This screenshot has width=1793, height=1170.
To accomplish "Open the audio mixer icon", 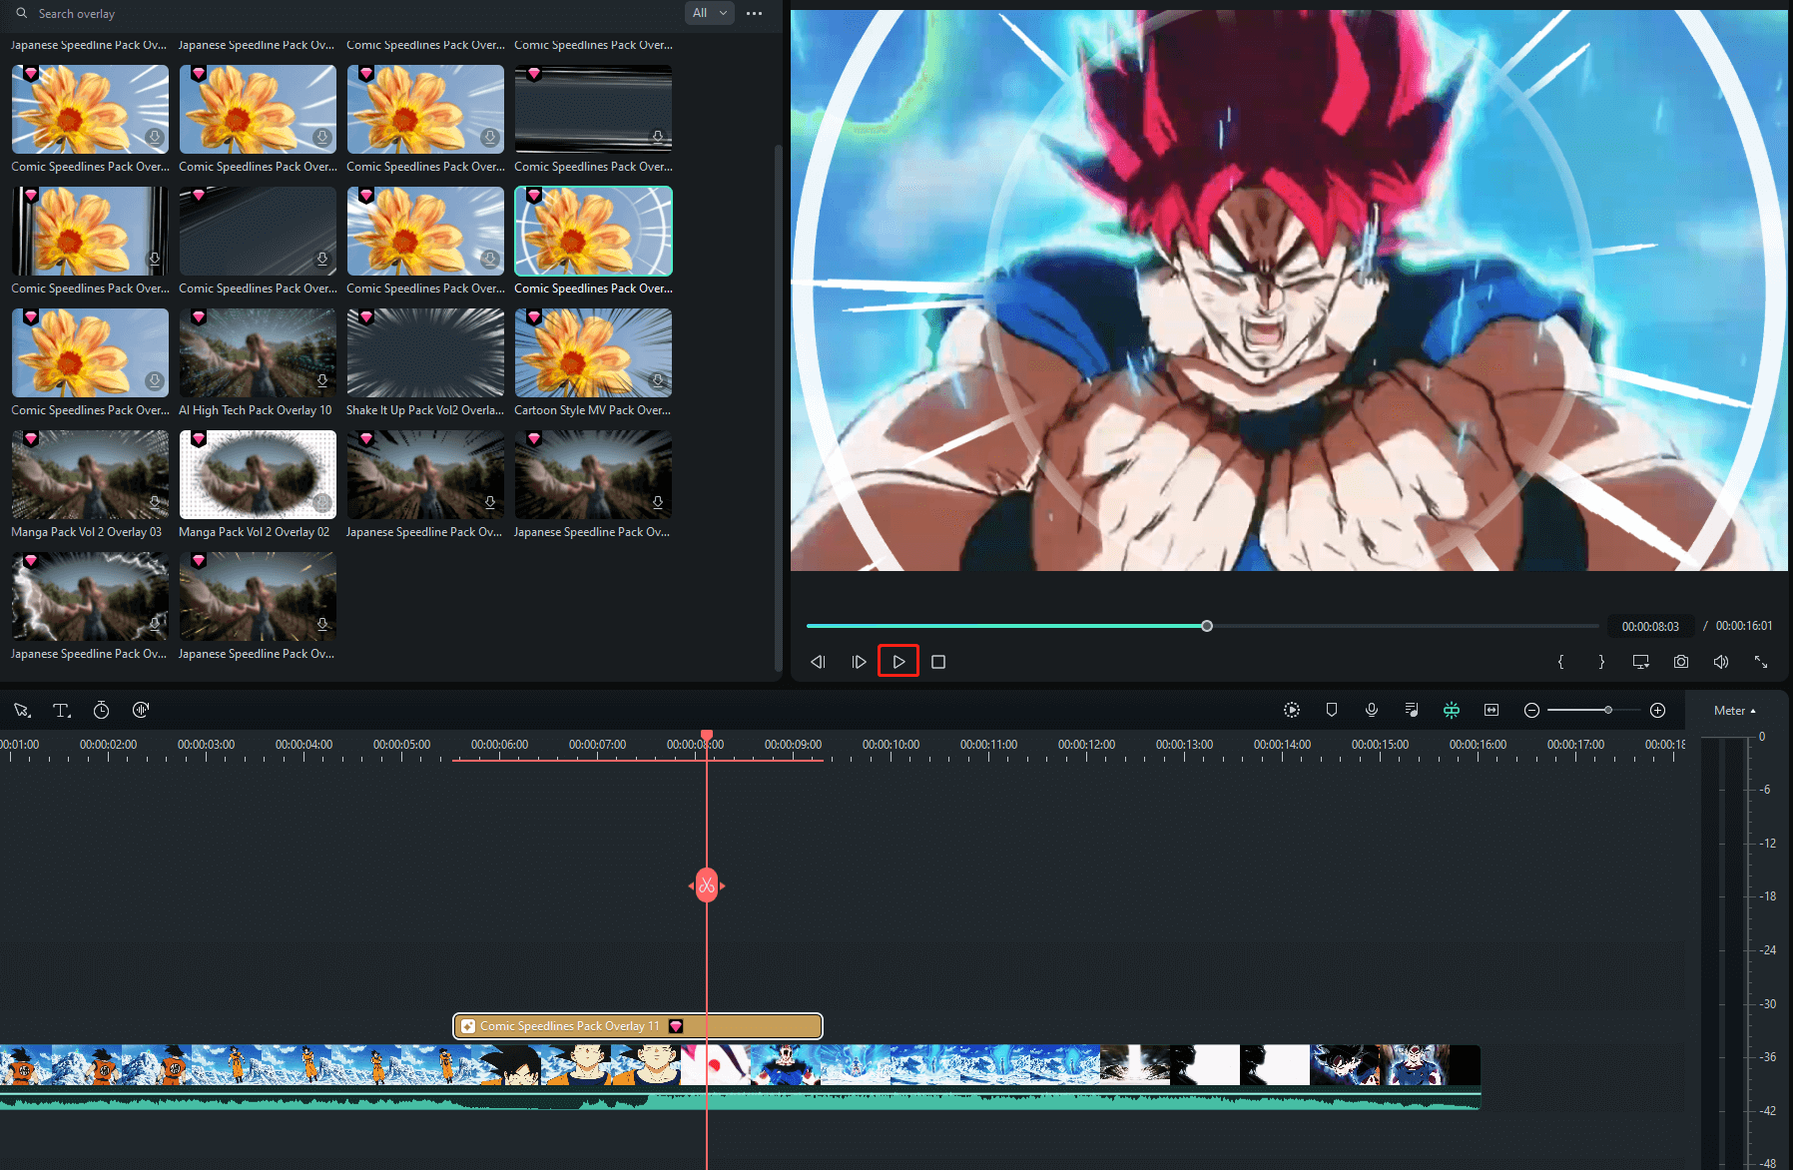I will click(x=1411, y=710).
